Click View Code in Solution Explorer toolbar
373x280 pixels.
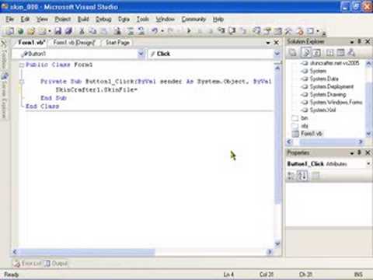point(329,53)
